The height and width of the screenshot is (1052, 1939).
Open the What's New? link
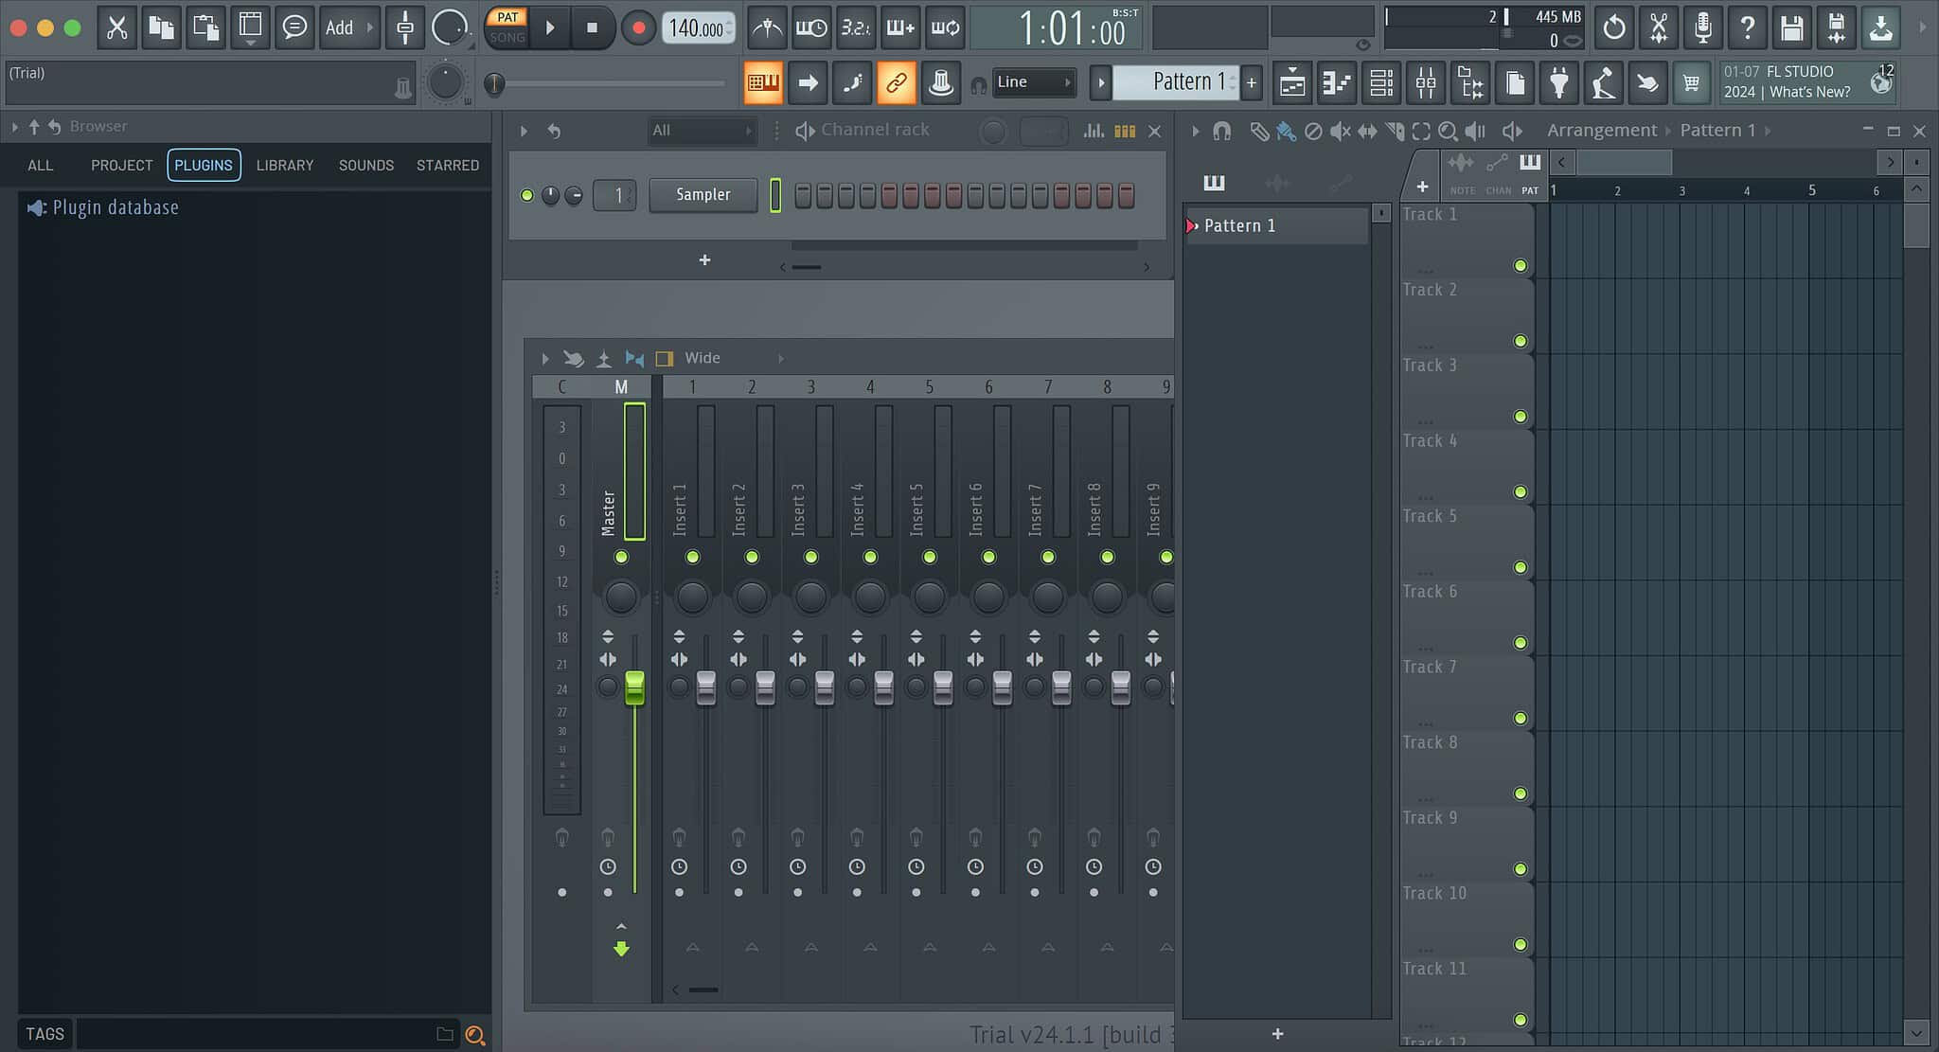coord(1808,91)
